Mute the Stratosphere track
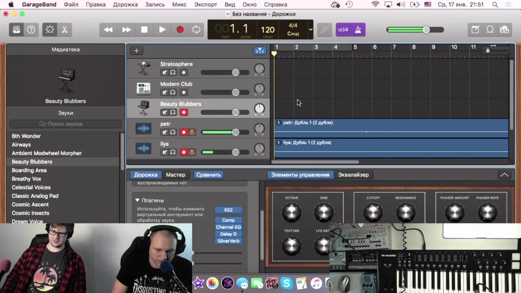The image size is (521, 293). pyautogui.click(x=164, y=72)
